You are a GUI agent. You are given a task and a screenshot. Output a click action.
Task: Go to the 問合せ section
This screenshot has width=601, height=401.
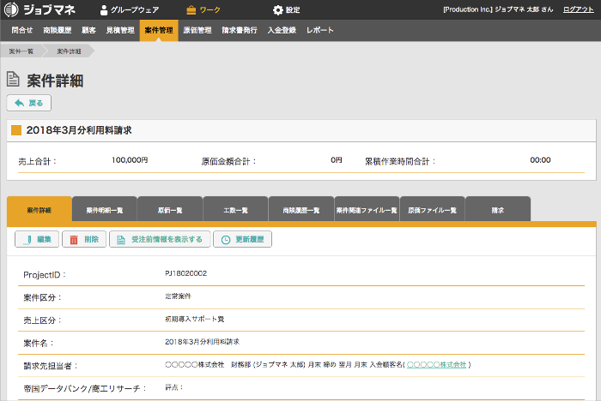[21, 30]
